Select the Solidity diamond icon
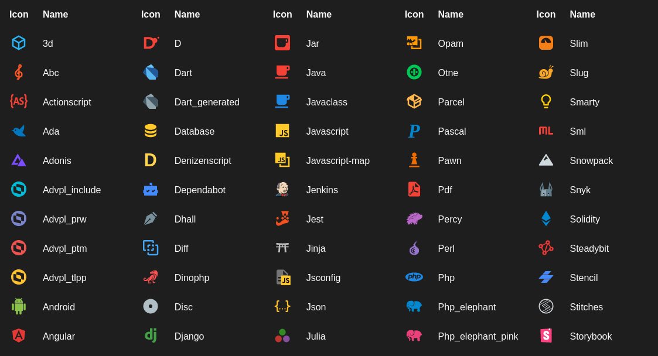658x356 pixels. [546, 218]
